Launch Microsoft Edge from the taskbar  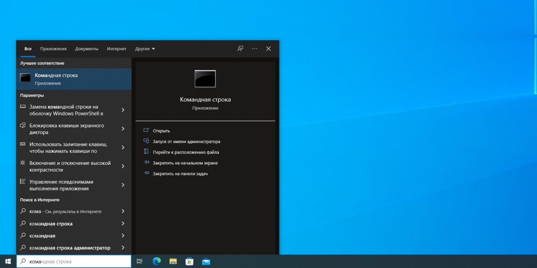157,261
